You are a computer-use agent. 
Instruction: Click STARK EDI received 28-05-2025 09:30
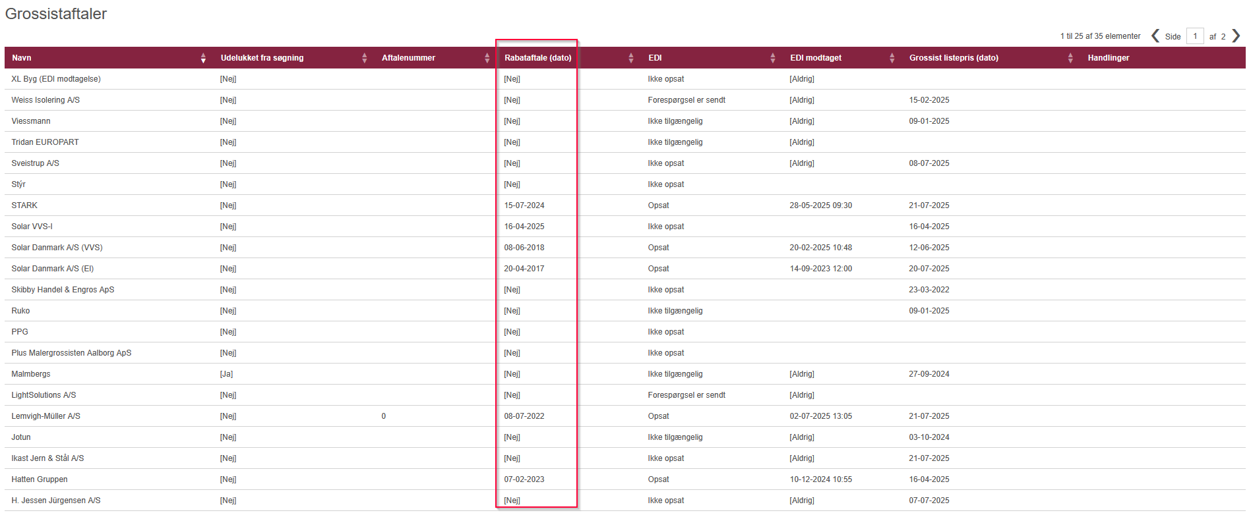(x=821, y=205)
